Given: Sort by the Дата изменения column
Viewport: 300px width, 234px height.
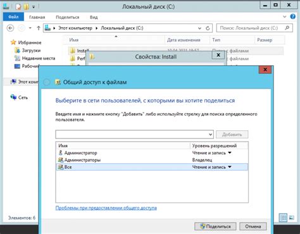Looking at the screenshot, I should click(187, 40).
